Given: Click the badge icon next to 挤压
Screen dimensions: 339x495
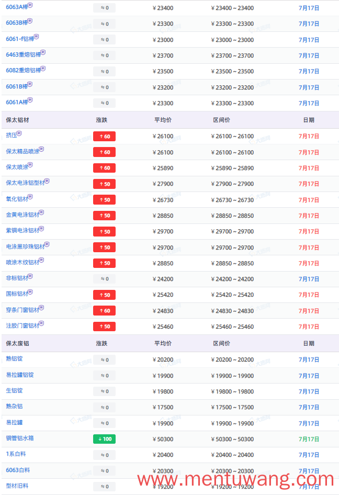Looking at the screenshot, I should click(19, 133).
